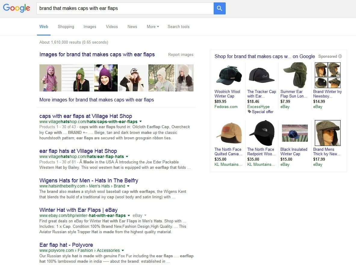This screenshot has width=356, height=266.
Task: Switch to the News tab
Action: click(132, 26)
